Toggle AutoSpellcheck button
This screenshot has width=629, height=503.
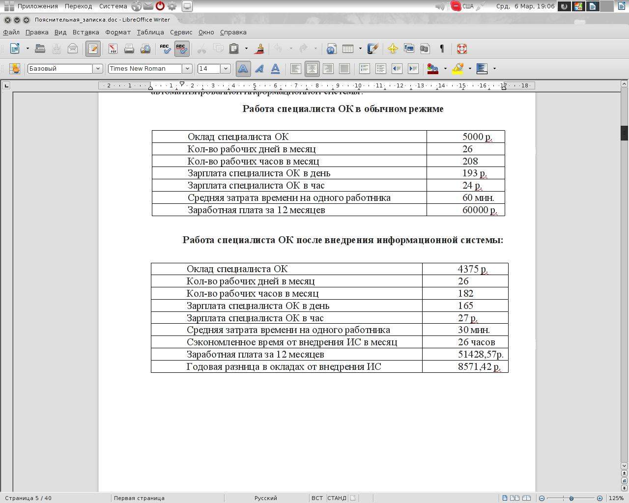click(x=181, y=49)
